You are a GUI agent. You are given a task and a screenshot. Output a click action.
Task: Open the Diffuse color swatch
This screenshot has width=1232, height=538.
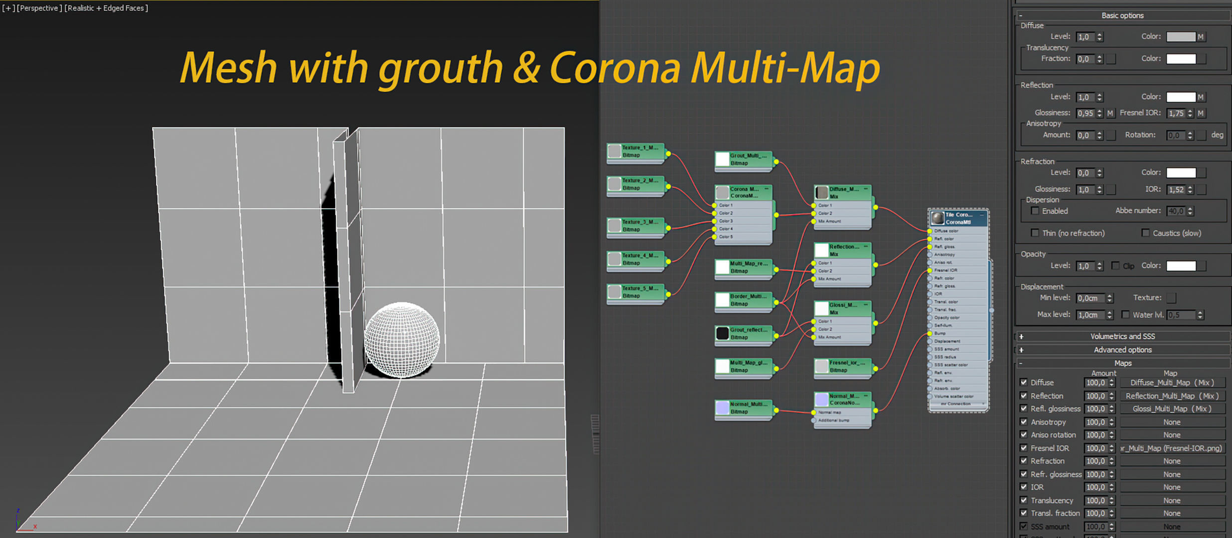[x=1181, y=37]
